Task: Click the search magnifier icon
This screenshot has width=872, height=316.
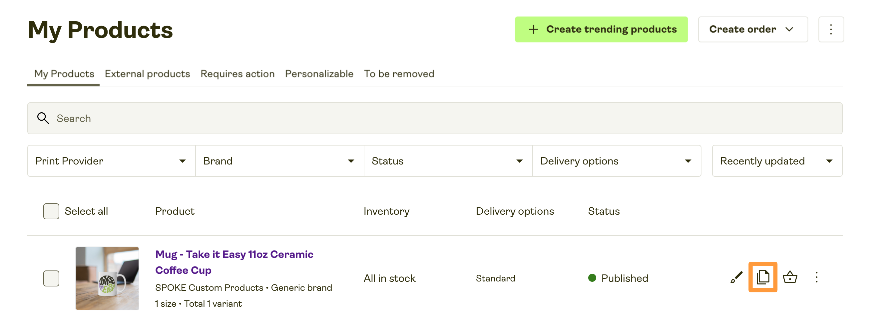Action: (x=43, y=118)
